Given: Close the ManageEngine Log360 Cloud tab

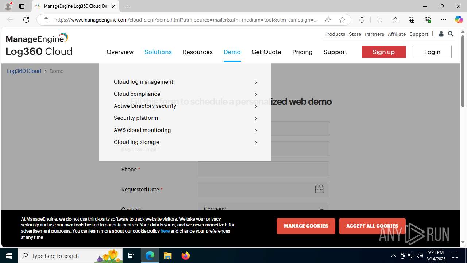Looking at the screenshot, I should point(113,6).
